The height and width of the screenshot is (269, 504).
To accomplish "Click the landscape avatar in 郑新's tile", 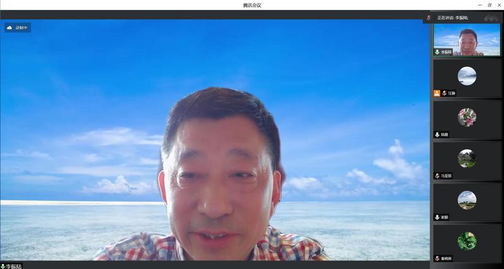I will (467, 200).
